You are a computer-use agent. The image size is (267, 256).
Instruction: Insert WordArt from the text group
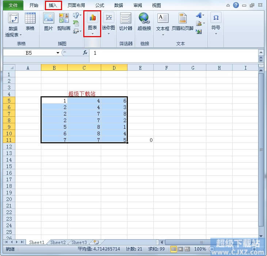[x=199, y=15]
